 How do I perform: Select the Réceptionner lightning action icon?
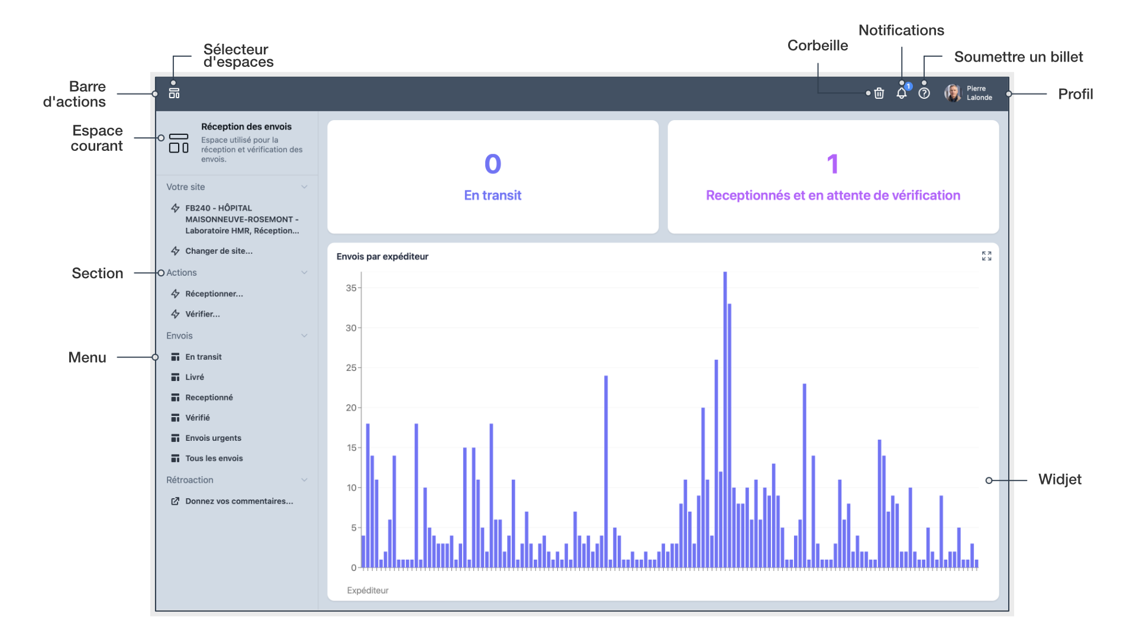[x=175, y=293]
